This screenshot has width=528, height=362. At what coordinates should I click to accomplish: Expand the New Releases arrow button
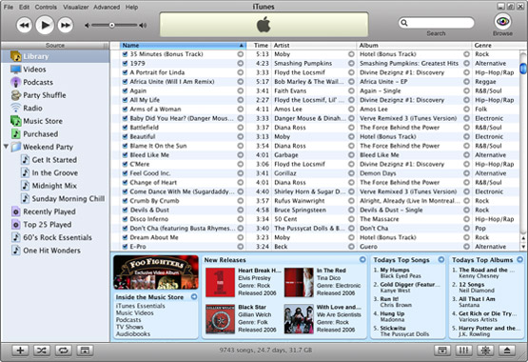point(362,259)
